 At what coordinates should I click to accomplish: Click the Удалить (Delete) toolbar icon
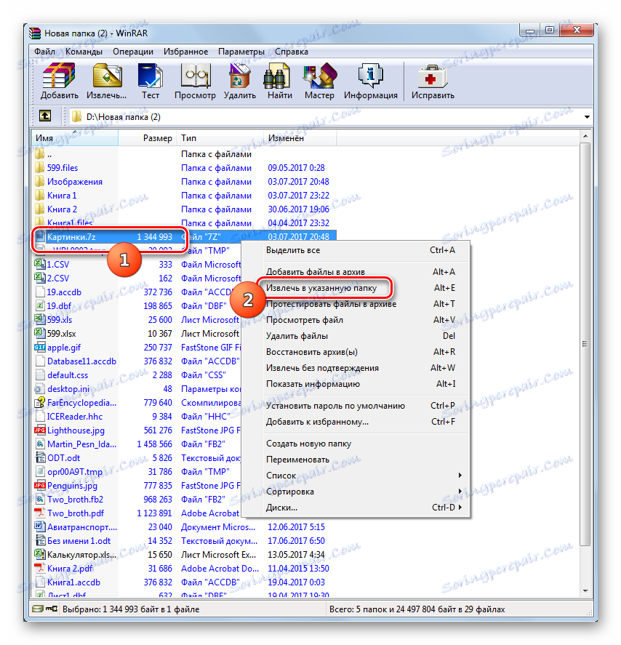click(240, 76)
